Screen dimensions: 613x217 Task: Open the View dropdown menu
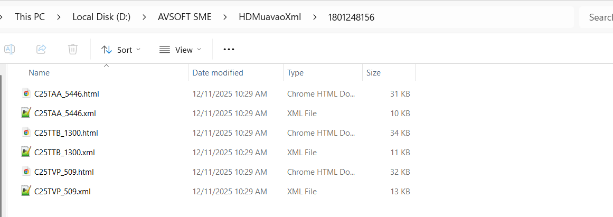click(x=180, y=50)
